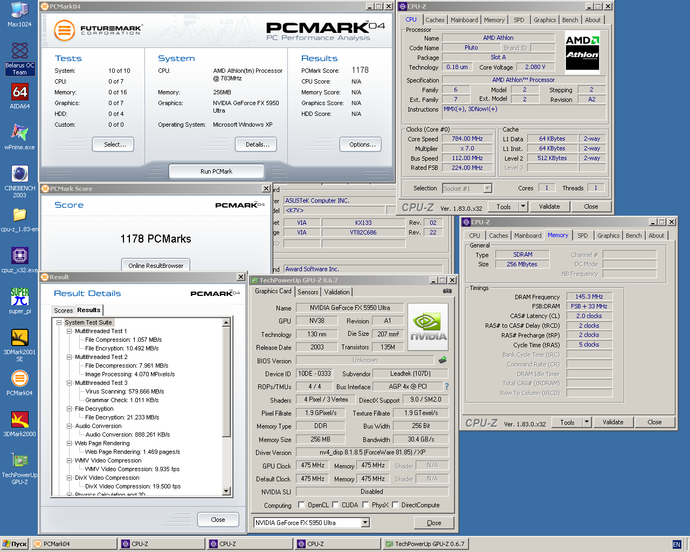This screenshot has width=690, height=552.
Task: Open CINEBENCH 2003 desktop icon
Action: click(x=19, y=182)
